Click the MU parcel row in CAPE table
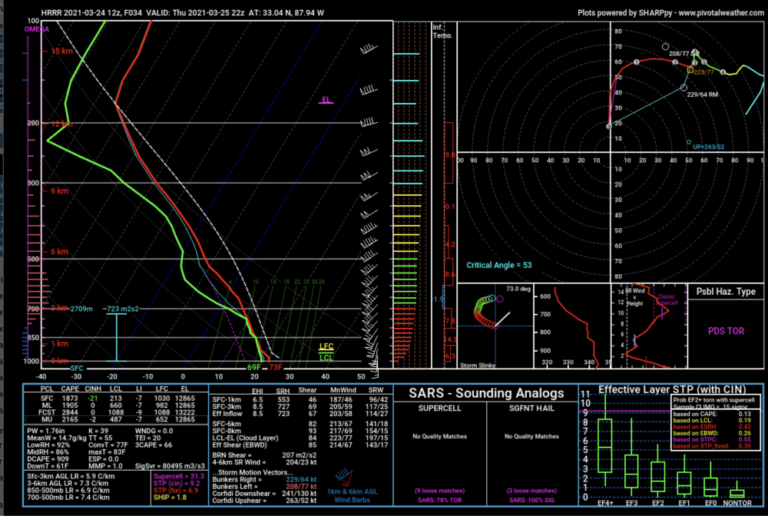768x516 pixels. pyautogui.click(x=116, y=419)
